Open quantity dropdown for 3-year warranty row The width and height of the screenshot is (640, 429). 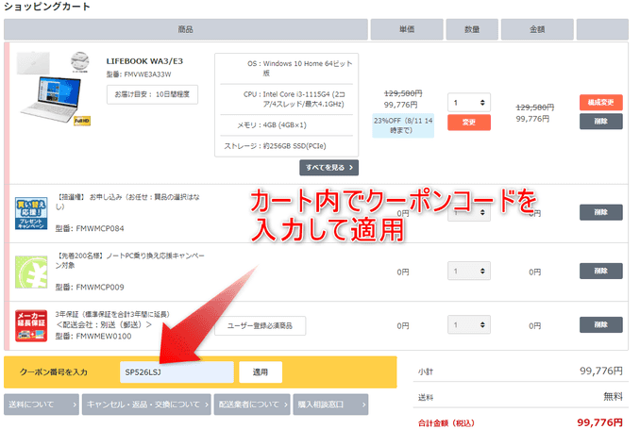pos(468,325)
